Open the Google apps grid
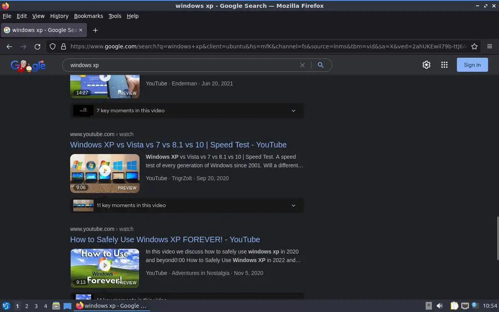The height and width of the screenshot is (312, 499). click(444, 65)
